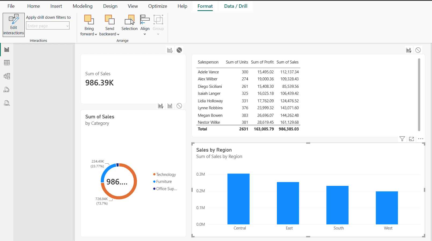Open the Entire page drill filter combo box
Screen dimensions: 432x241
pyautogui.click(x=48, y=26)
